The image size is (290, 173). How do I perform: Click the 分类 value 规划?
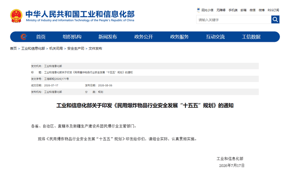coord(101,92)
